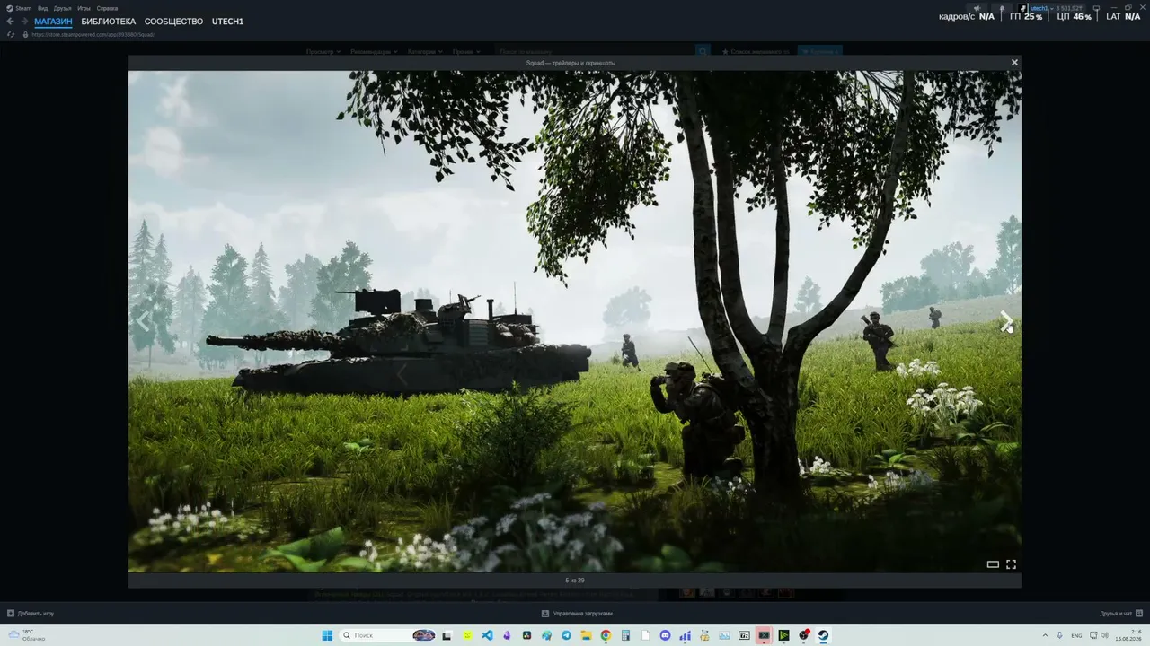Reload the Steam store page
The width and height of the screenshot is (1150, 646).
tap(11, 34)
